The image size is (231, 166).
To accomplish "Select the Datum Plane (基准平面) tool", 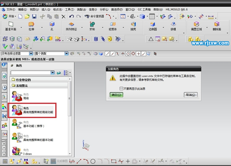I will 11,24.
